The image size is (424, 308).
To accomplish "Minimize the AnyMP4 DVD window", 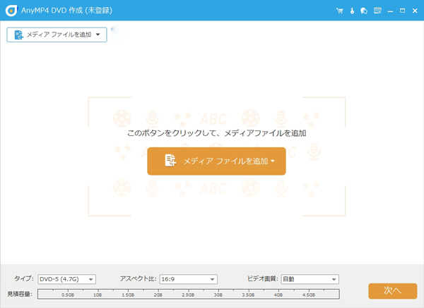I will [390, 11].
